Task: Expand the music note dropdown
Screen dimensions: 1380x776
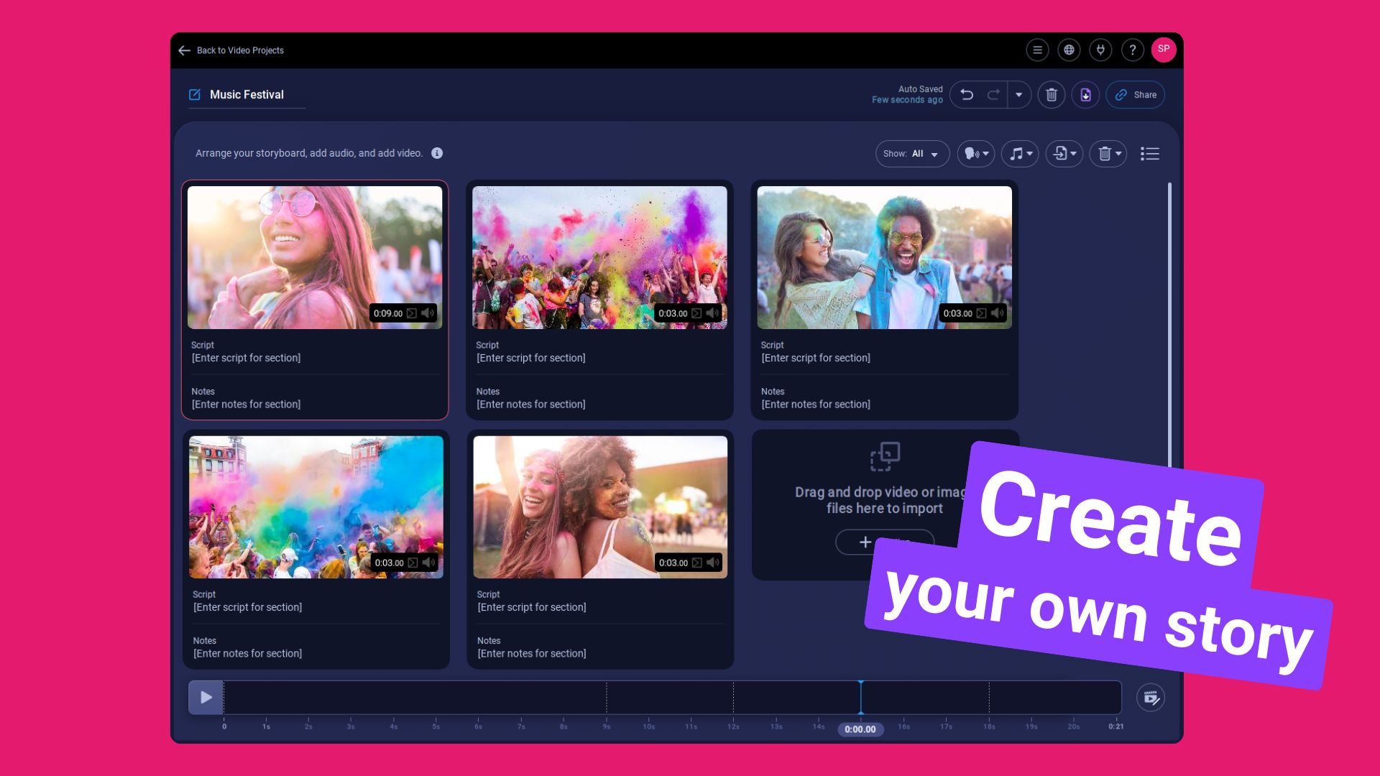Action: pos(1020,154)
